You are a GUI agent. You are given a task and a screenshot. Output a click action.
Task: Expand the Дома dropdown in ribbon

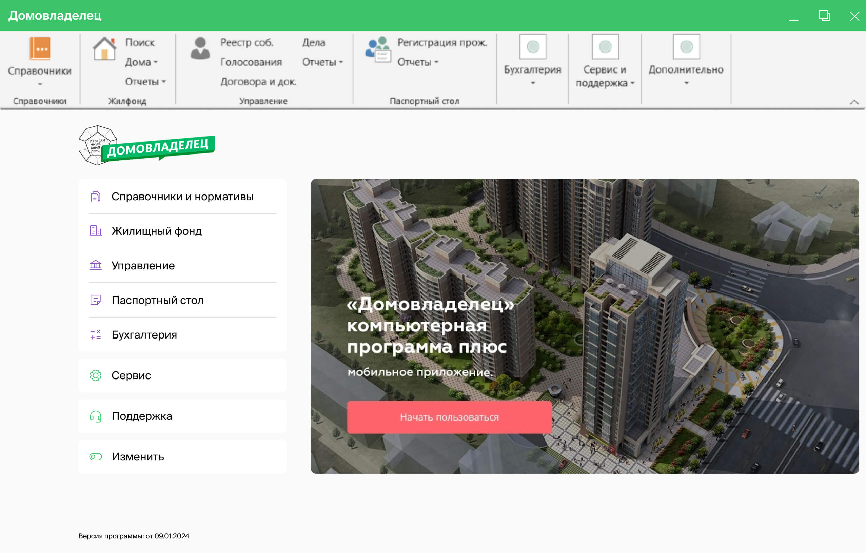click(x=142, y=62)
